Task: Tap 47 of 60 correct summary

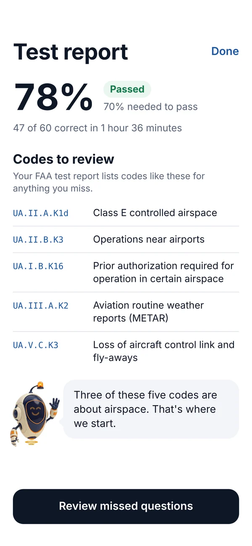Action: tap(97, 128)
